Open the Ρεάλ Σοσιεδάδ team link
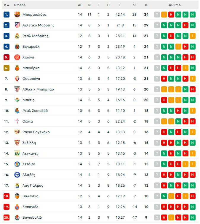 [x=35, y=111]
